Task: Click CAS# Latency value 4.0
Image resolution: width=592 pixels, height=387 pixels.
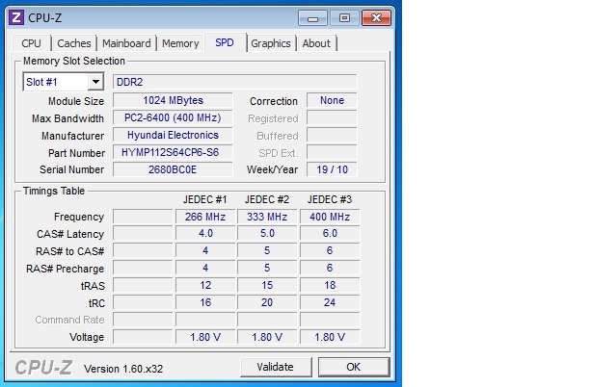Action: (x=205, y=234)
